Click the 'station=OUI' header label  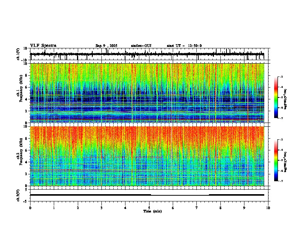141,46
